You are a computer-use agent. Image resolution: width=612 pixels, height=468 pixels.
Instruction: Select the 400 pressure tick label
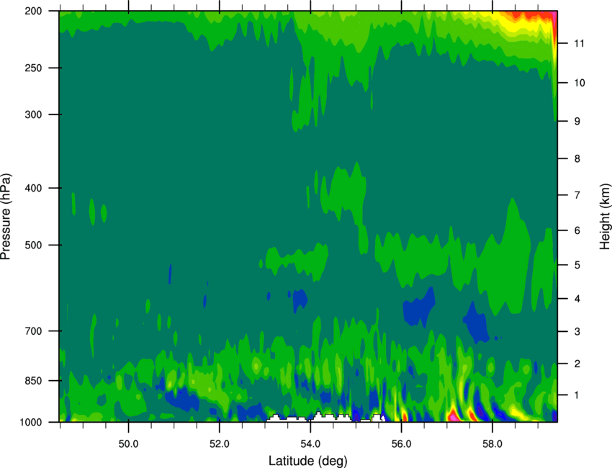pos(33,188)
